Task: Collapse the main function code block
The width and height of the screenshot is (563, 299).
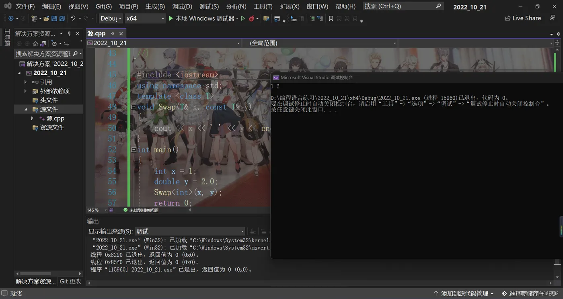Action: click(134, 150)
